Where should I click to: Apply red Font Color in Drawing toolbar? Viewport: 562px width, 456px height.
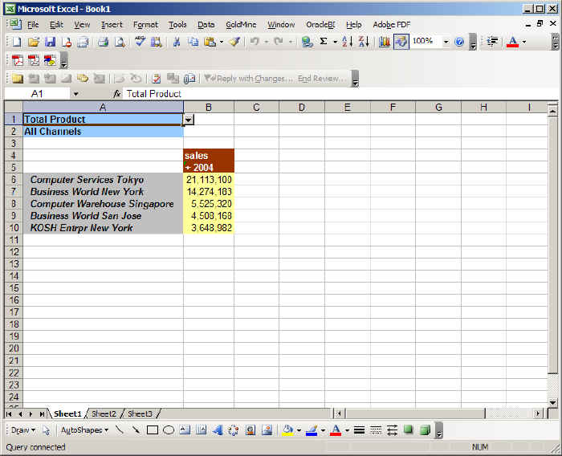pyautogui.click(x=336, y=430)
